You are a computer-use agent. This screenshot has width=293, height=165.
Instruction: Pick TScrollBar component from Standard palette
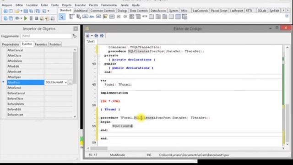click(145, 17)
